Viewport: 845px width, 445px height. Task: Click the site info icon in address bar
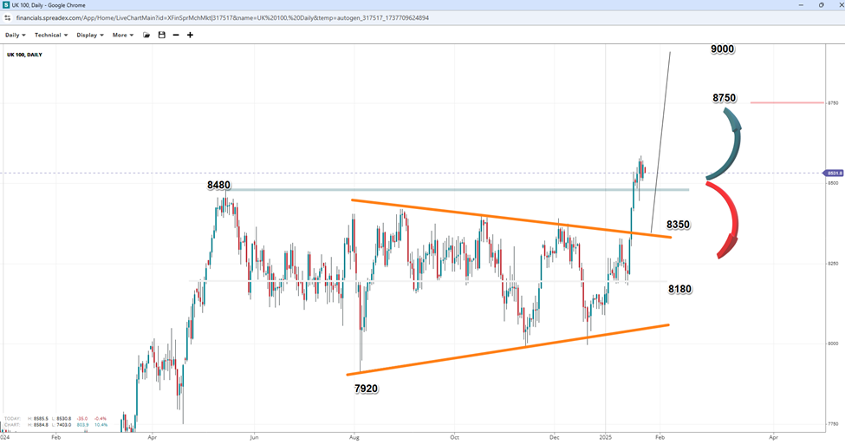[7, 17]
